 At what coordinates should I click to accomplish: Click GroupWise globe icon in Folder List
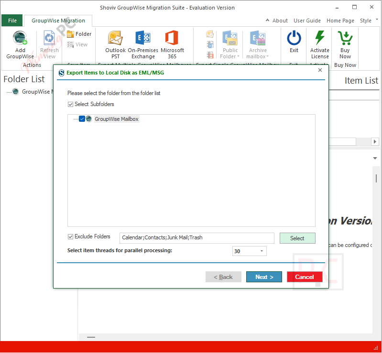pyautogui.click(x=16, y=92)
